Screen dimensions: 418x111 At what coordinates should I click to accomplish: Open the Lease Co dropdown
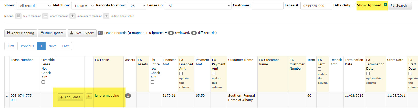pos(198,6)
